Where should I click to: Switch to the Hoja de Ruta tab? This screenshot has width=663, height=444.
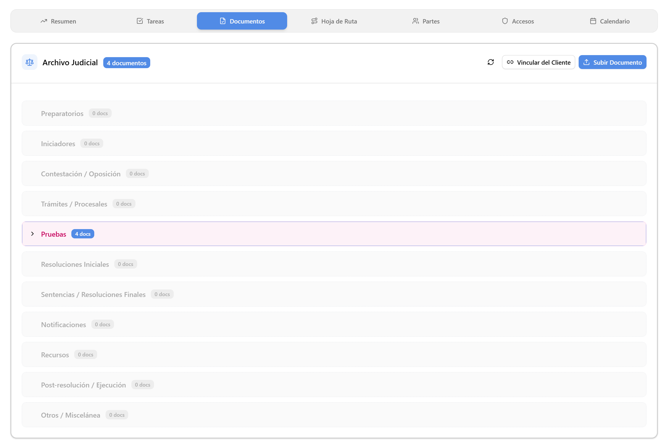point(334,21)
